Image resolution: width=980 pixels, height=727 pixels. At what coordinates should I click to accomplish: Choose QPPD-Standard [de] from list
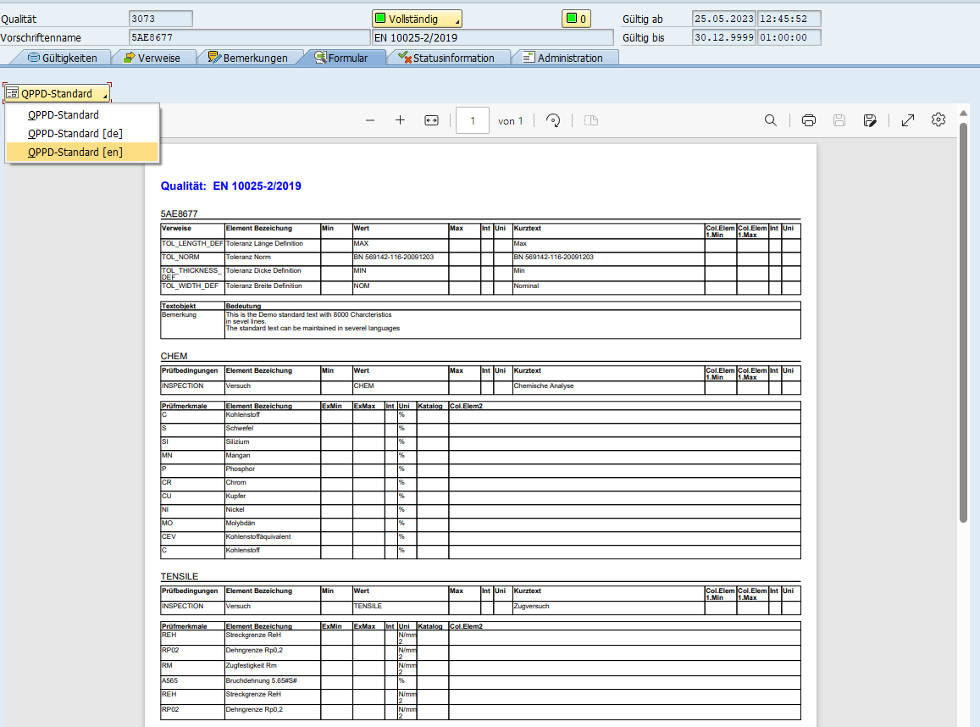point(75,134)
